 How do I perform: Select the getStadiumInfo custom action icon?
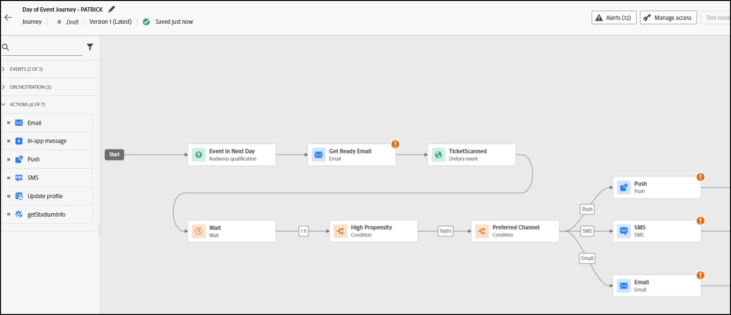pyautogui.click(x=19, y=215)
